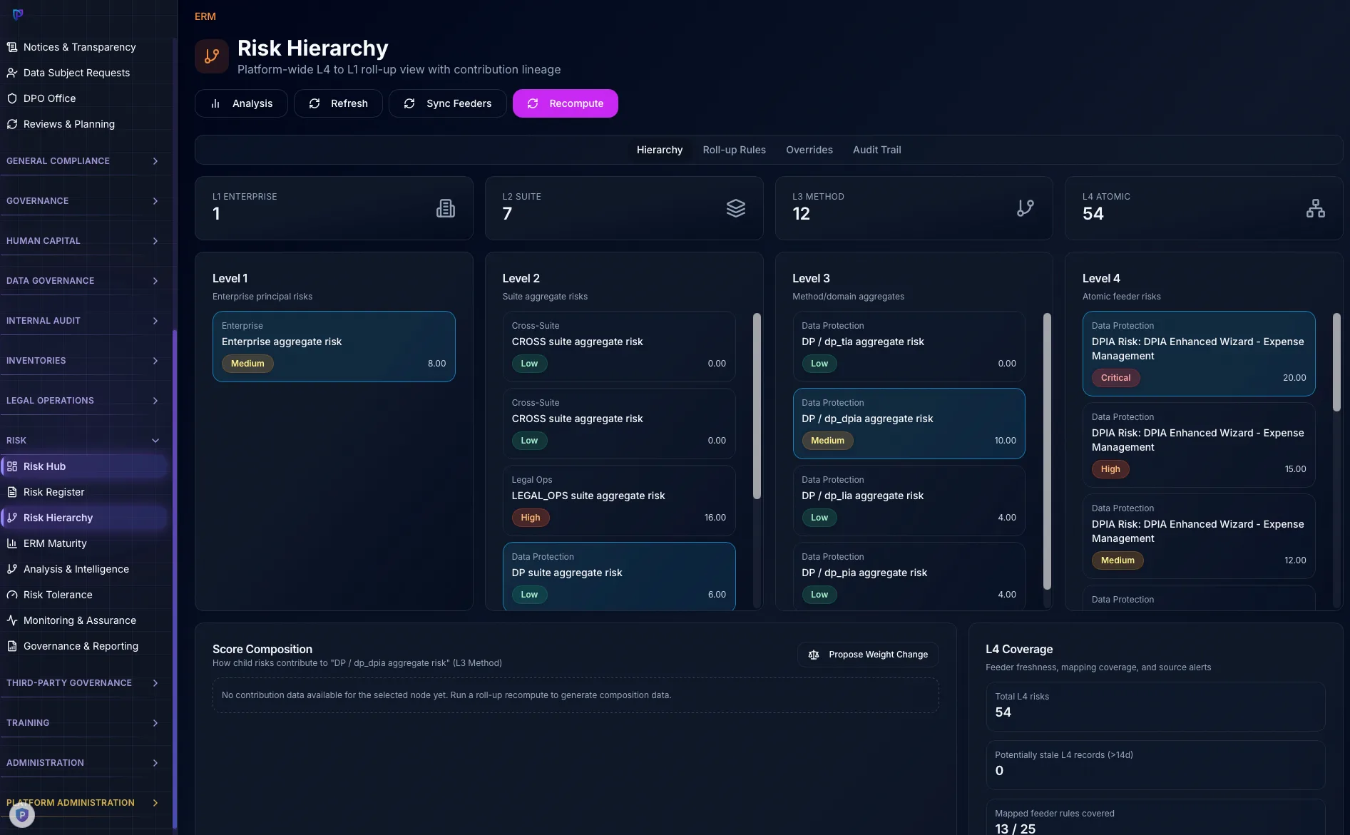Select the Critical DPIA Risk card scored 20.00

point(1199,354)
